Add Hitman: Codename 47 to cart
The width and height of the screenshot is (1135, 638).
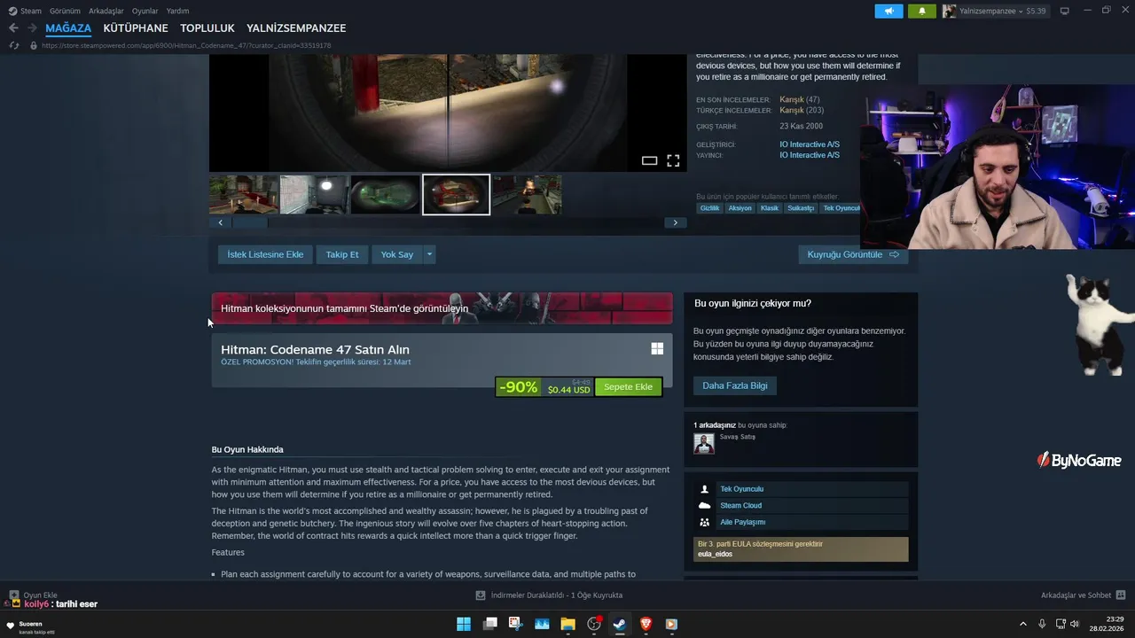point(628,387)
